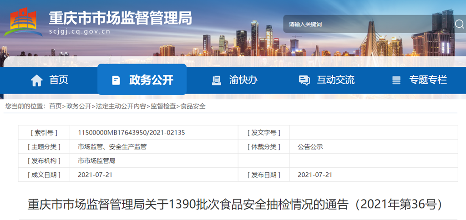
Task: Open the 政务公开 navigation tab
Action: click(x=151, y=80)
